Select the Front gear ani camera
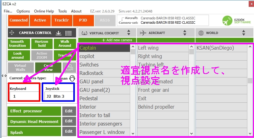The width and height of the screenshot is (254, 138). click(x=163, y=90)
